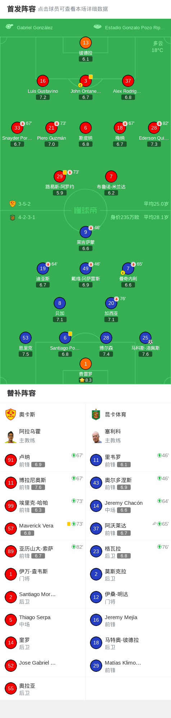
Task: Open coach 塞利科 photo
Action: click(x=96, y=437)
